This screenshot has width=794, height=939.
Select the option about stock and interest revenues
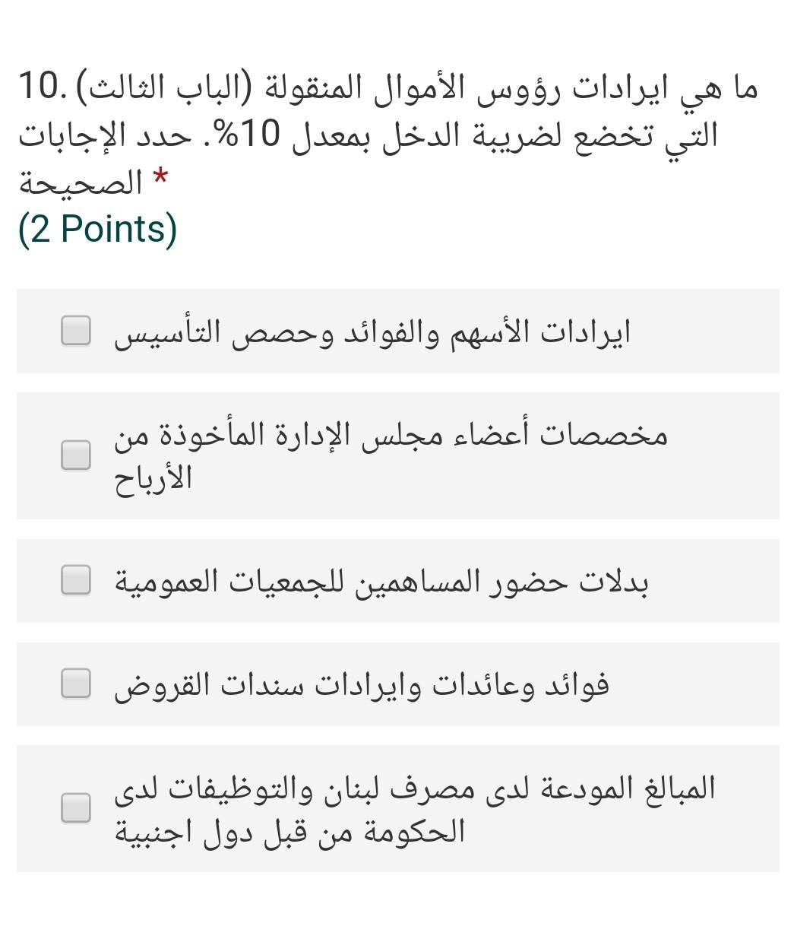point(373,331)
